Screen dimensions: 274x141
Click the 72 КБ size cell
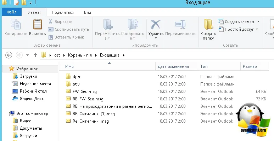[x=261, y=99]
